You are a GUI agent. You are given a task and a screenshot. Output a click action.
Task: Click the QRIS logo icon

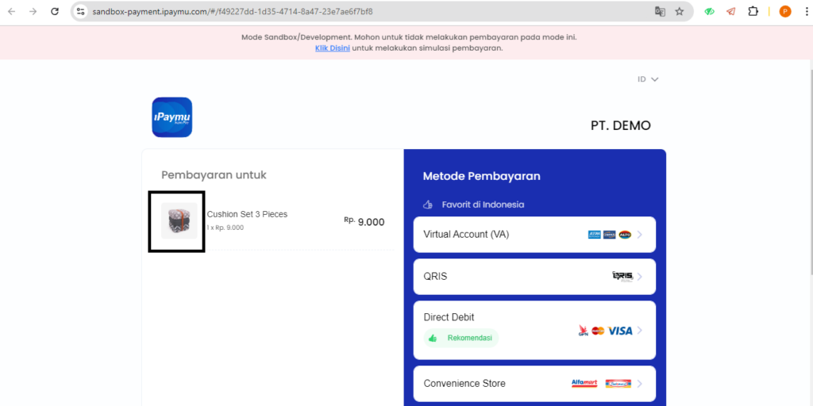(x=622, y=277)
